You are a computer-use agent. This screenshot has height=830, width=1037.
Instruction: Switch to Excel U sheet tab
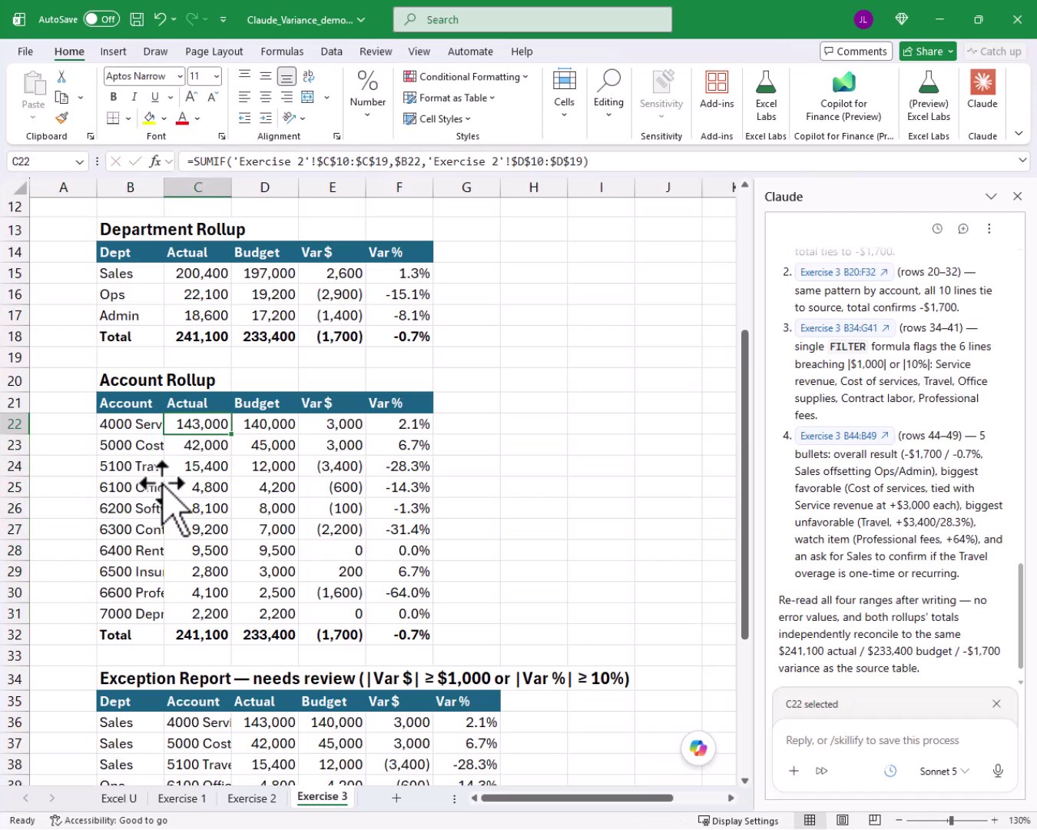[118, 798]
